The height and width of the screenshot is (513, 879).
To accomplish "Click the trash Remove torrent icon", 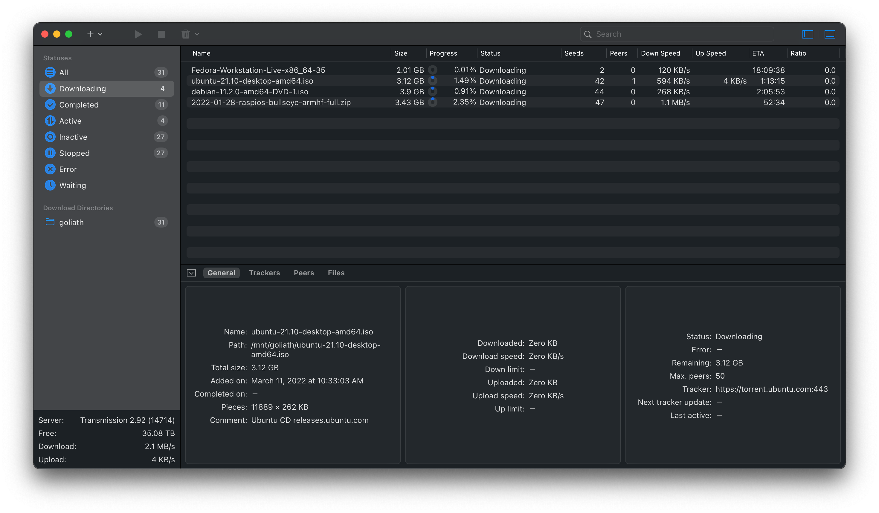I will [x=186, y=34].
